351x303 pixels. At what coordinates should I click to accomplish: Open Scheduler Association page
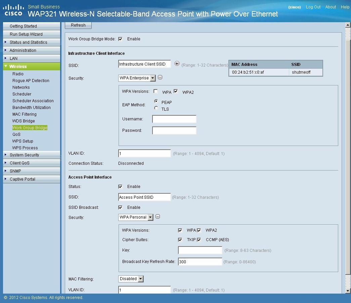click(33, 101)
